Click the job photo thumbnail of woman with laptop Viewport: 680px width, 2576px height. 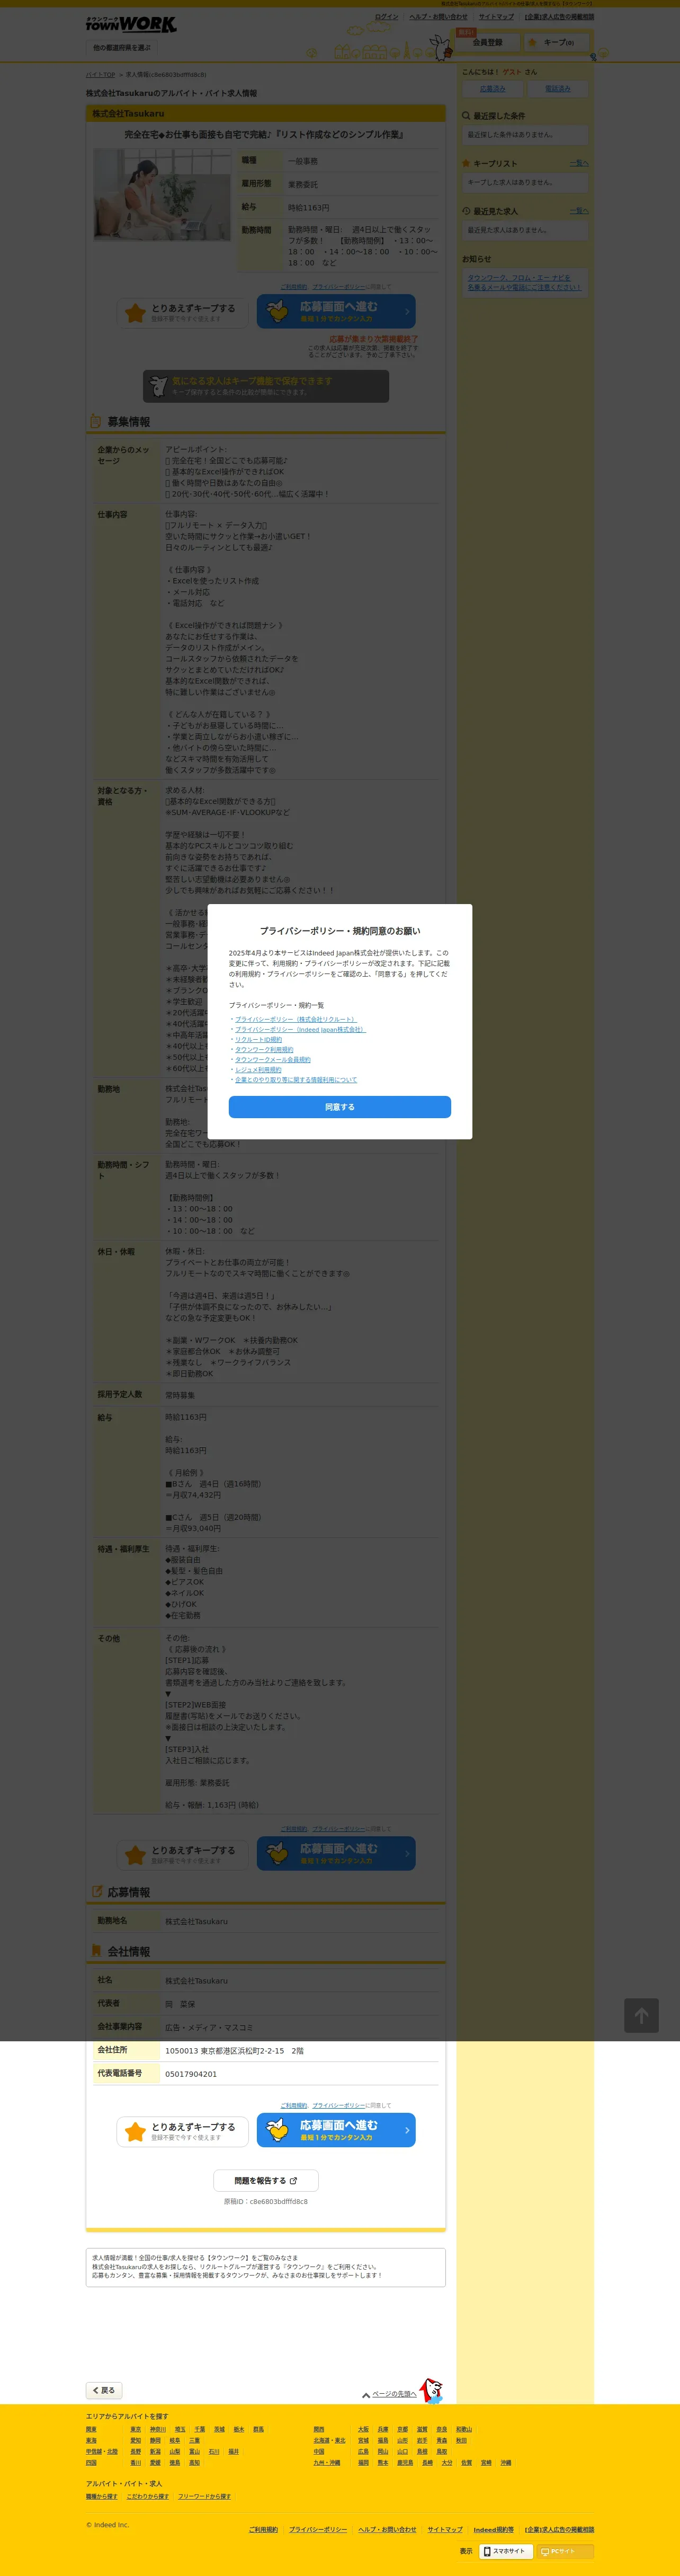pos(162,195)
